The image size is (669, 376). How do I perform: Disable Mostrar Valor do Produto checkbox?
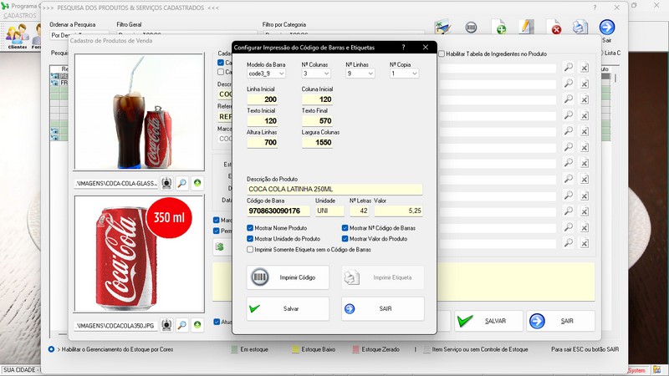tap(345, 238)
